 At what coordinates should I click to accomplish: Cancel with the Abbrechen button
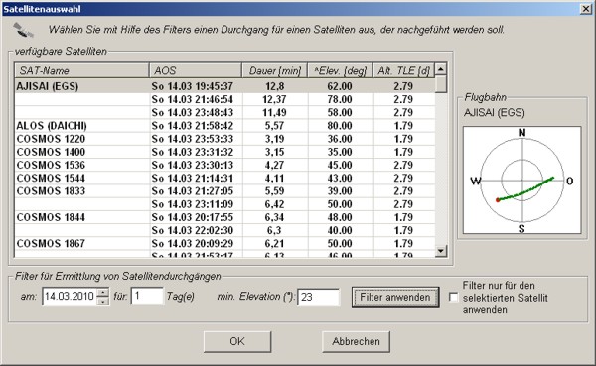356,342
